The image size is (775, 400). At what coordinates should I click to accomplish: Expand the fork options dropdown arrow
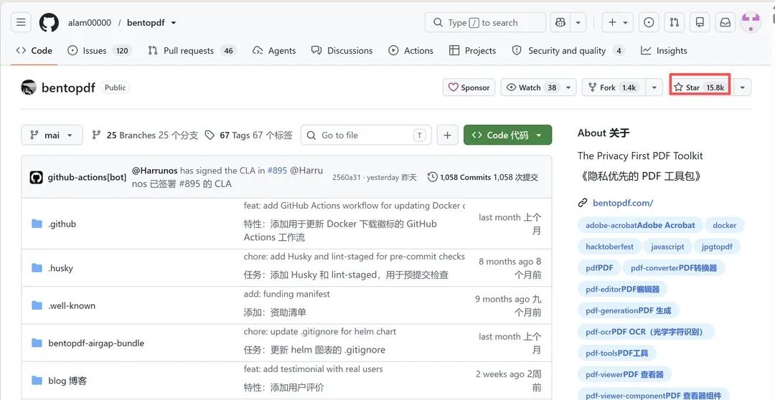pyautogui.click(x=654, y=87)
